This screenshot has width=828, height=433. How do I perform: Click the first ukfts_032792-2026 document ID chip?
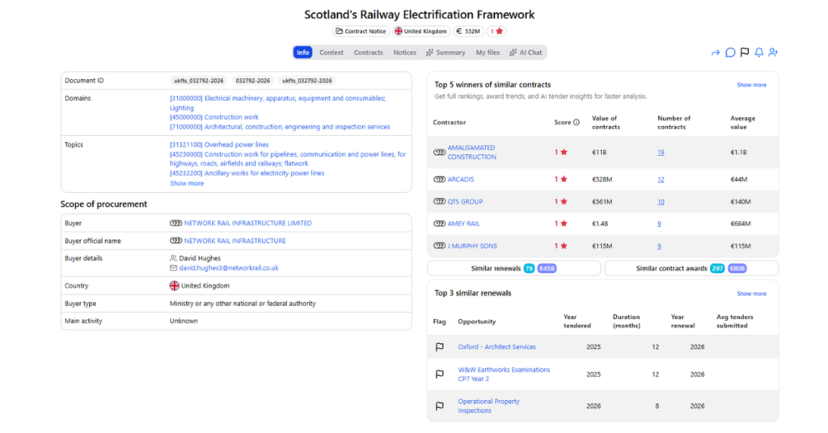(x=199, y=81)
